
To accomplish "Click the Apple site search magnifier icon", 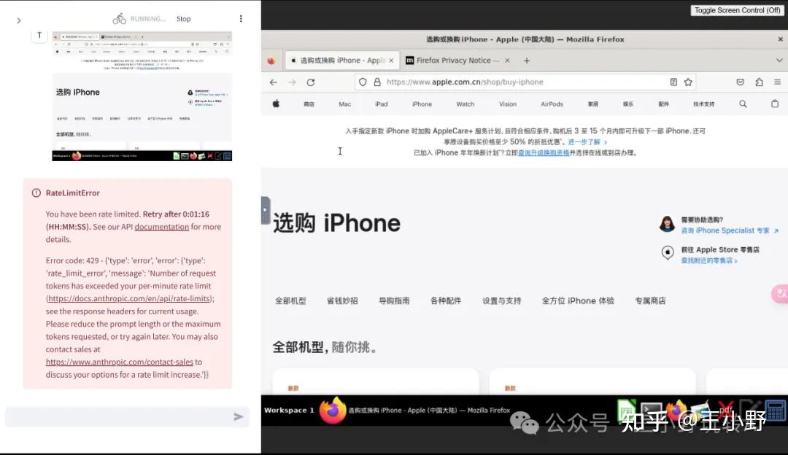I will pyautogui.click(x=743, y=104).
